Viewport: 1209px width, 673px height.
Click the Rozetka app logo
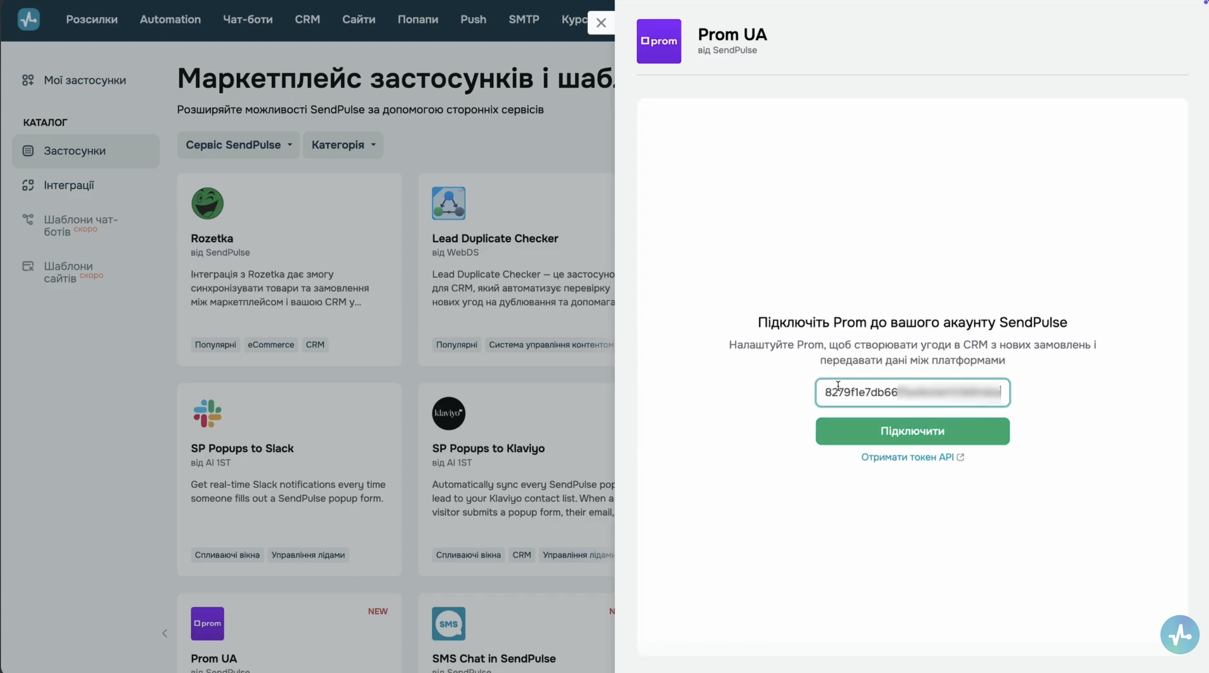(x=207, y=203)
